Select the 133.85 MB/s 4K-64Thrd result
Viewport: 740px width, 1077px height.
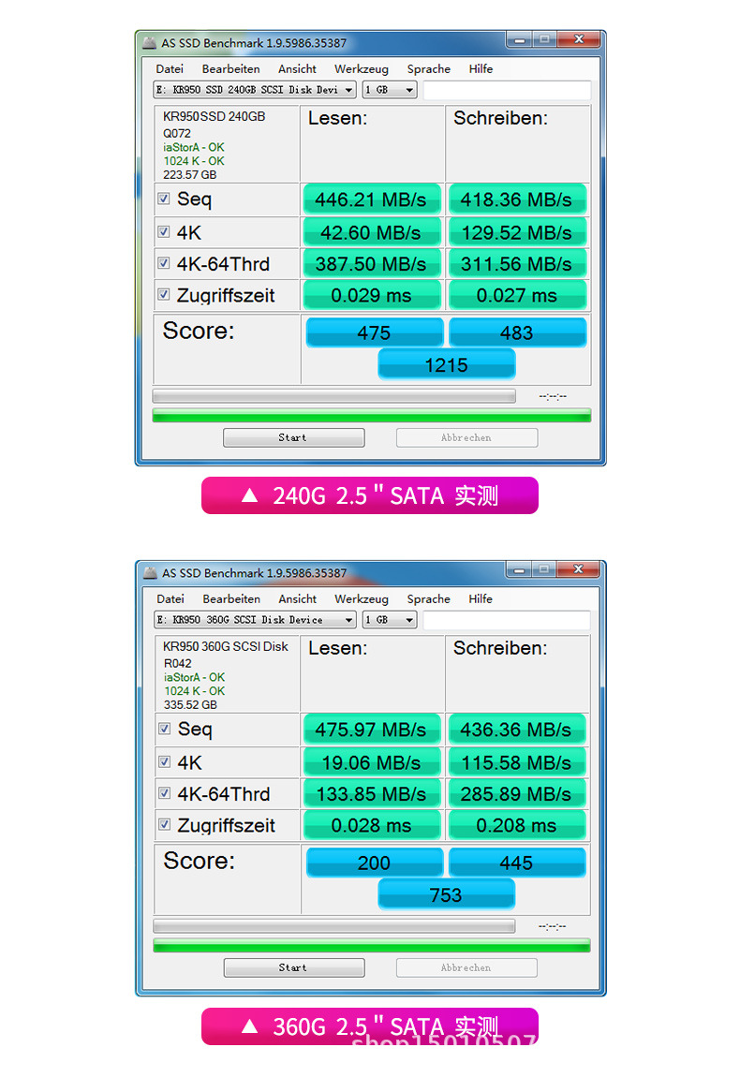point(371,794)
